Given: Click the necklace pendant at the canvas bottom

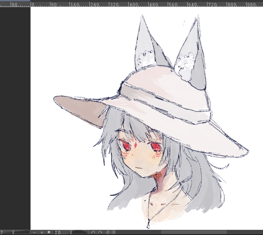Looking at the screenshot, I should click(148, 225).
